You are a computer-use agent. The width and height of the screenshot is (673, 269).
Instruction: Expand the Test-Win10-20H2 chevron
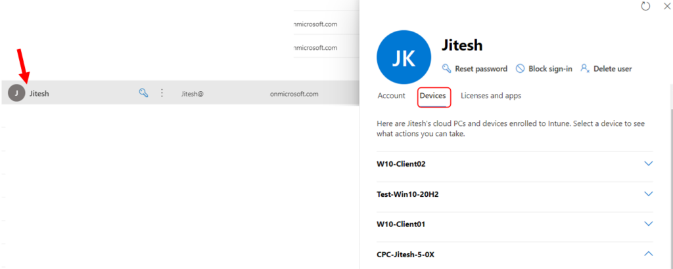point(649,194)
